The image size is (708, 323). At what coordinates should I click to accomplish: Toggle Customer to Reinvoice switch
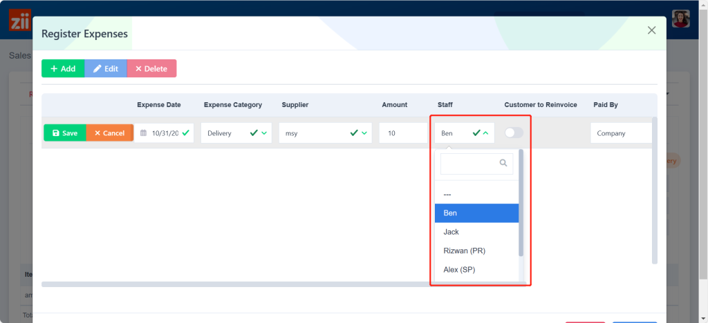(x=514, y=133)
